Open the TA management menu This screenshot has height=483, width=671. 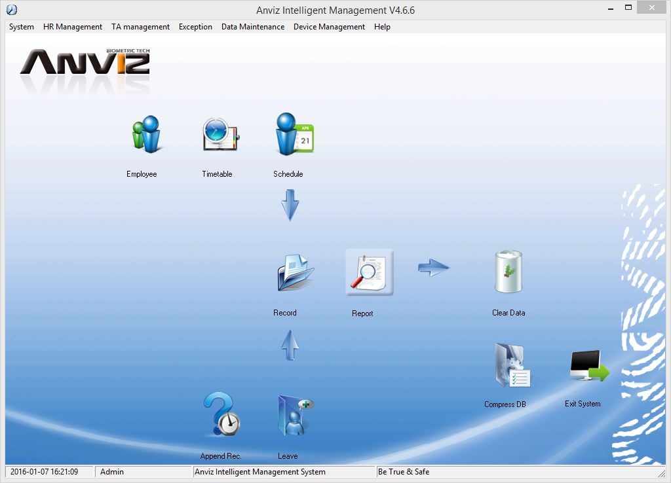tap(140, 27)
